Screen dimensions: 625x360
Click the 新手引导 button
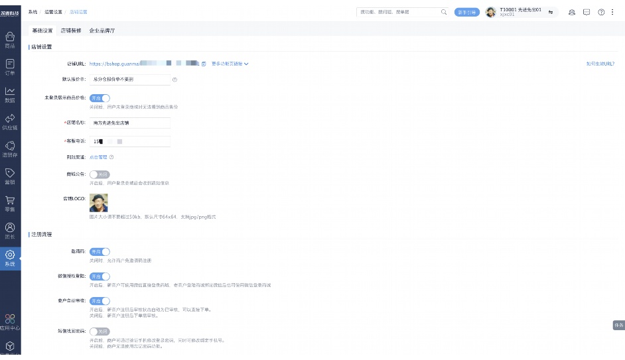pos(467,12)
